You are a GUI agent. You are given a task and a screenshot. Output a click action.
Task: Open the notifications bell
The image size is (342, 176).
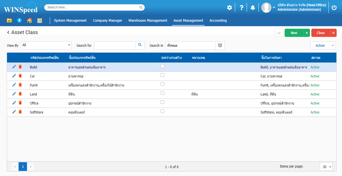[x=253, y=8]
